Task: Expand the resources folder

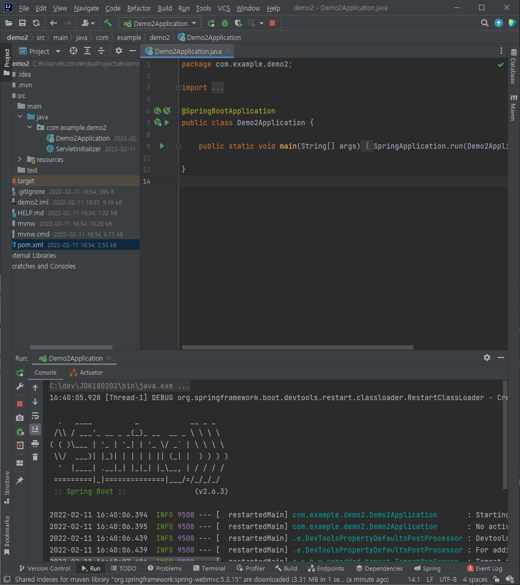Action: (20, 159)
